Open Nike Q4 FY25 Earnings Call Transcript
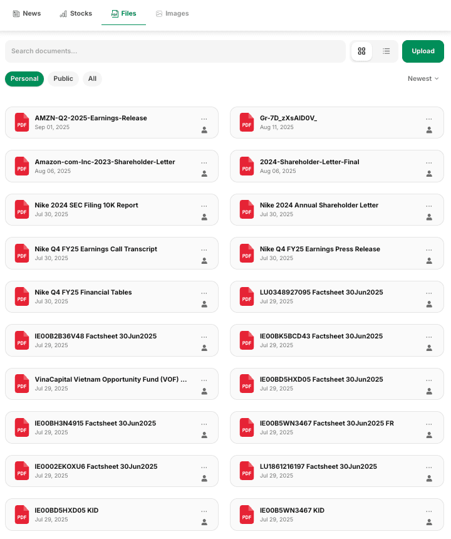 (96, 249)
